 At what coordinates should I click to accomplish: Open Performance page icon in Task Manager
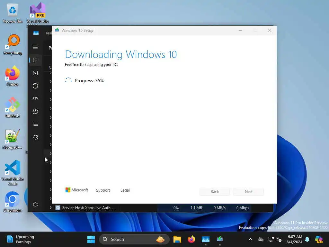pyautogui.click(x=35, y=73)
